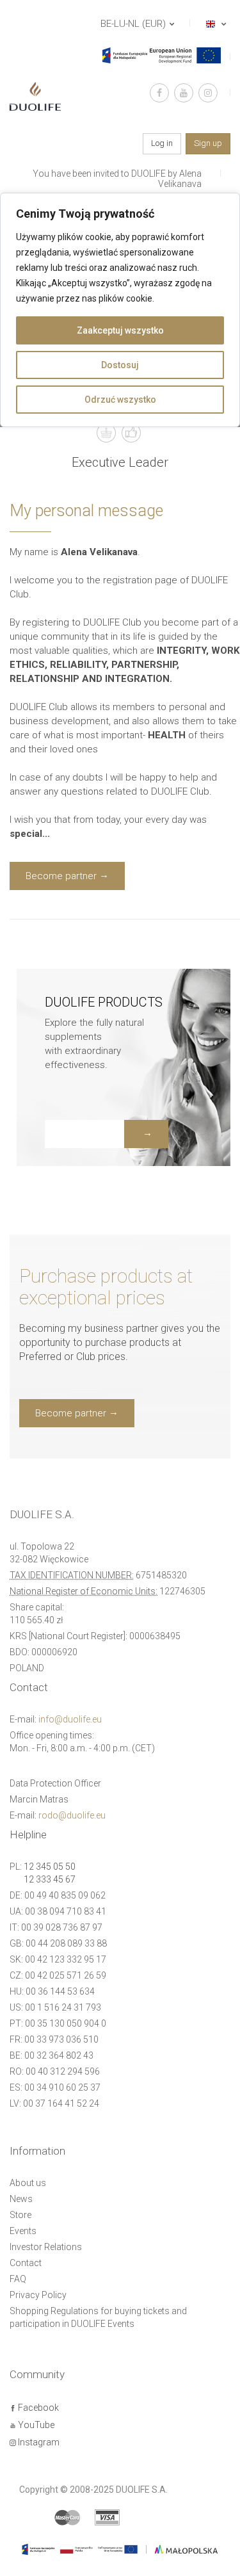Image resolution: width=240 pixels, height=2576 pixels.
Task: Click the European Union funds banner
Action: coord(161,55)
